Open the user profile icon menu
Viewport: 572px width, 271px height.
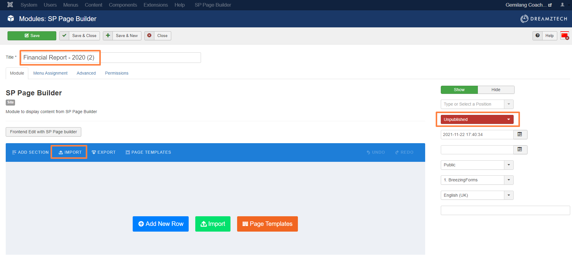pyautogui.click(x=562, y=5)
